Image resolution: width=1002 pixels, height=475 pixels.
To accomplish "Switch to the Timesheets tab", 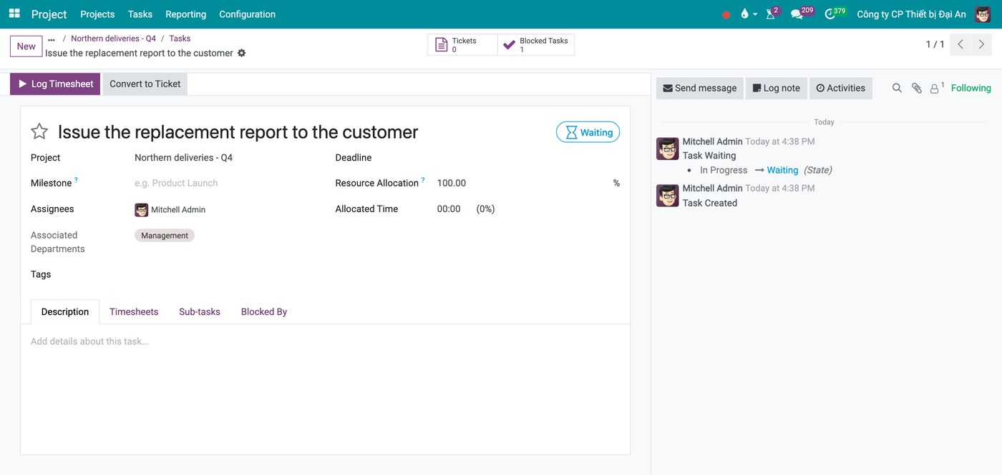I will click(134, 311).
